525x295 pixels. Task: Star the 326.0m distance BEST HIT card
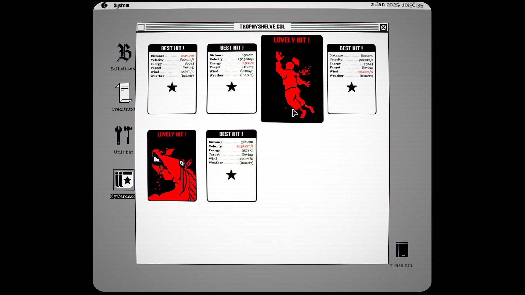231,175
